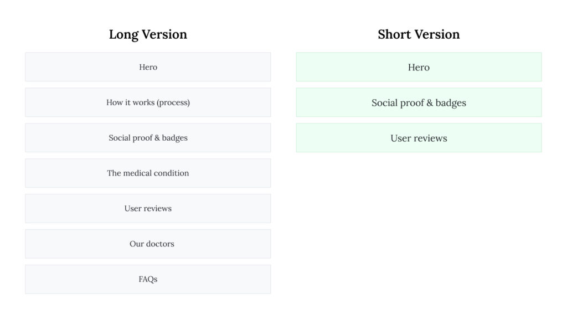Select the How it works (process) box
Screen dimensions: 567x319
(x=148, y=102)
